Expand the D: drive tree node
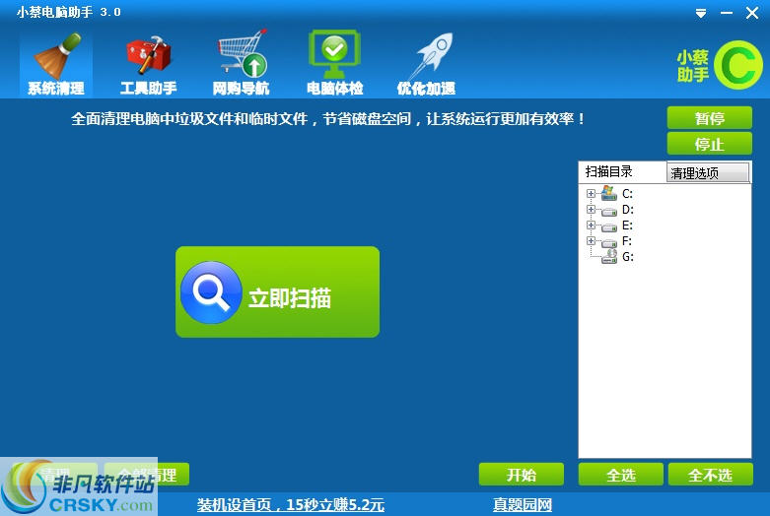 591,210
